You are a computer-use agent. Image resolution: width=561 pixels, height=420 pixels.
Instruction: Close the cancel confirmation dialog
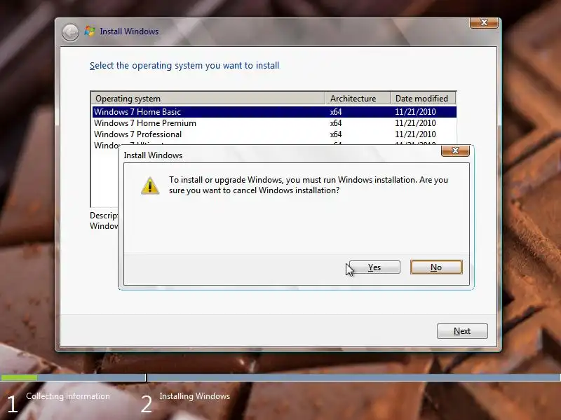point(455,150)
